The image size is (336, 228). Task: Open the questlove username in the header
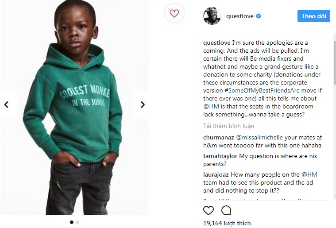click(x=239, y=16)
